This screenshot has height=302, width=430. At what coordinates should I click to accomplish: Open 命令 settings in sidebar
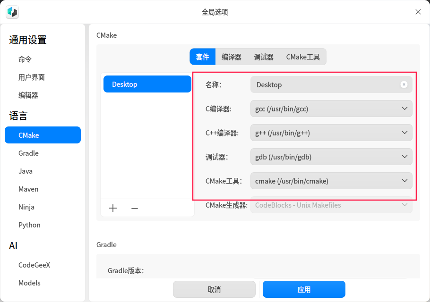point(43,59)
